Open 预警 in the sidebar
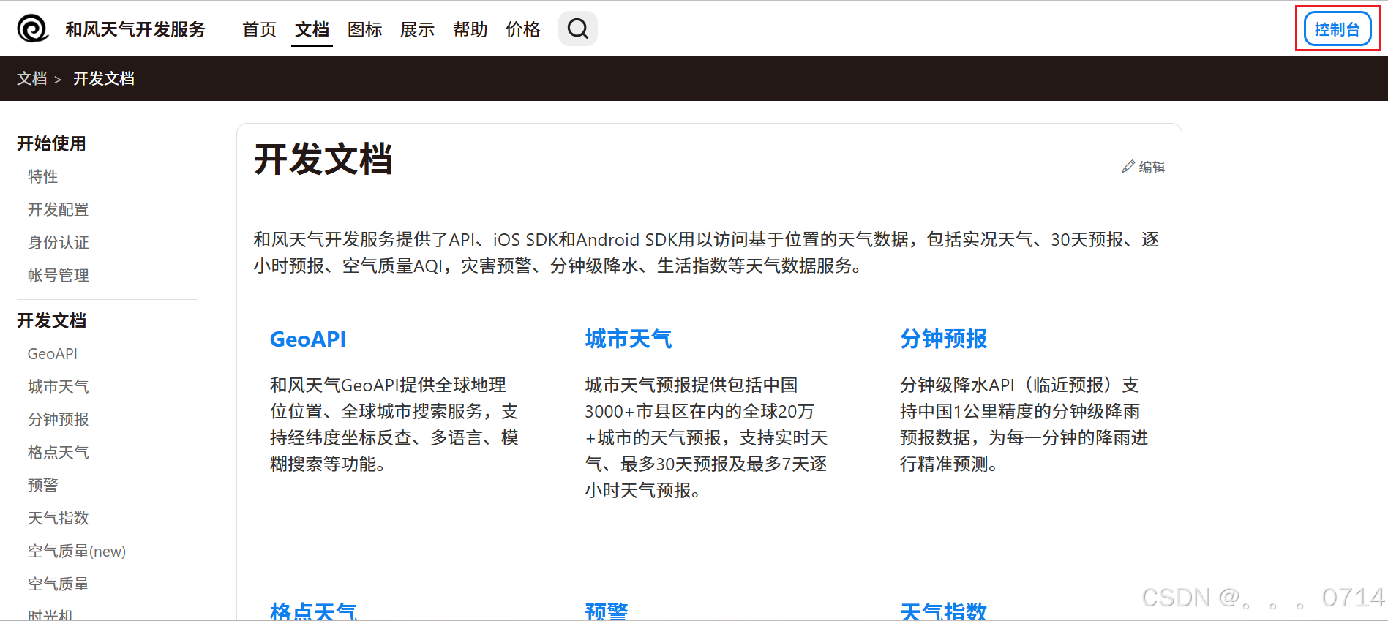Image resolution: width=1388 pixels, height=621 pixels. pos(43,485)
